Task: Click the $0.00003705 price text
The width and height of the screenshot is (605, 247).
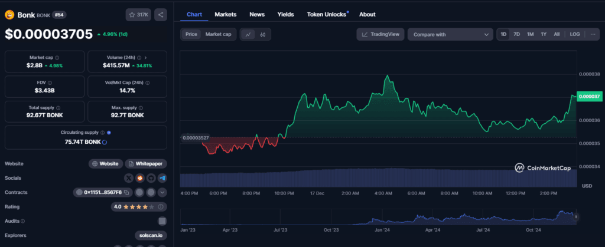Action: [48, 34]
